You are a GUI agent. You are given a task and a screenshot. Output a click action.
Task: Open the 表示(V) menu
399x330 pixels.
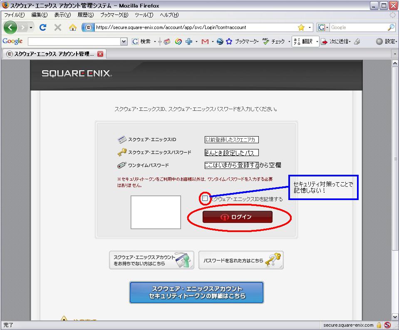tap(62, 15)
